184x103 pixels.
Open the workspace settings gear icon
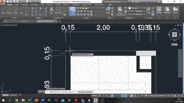146,96
